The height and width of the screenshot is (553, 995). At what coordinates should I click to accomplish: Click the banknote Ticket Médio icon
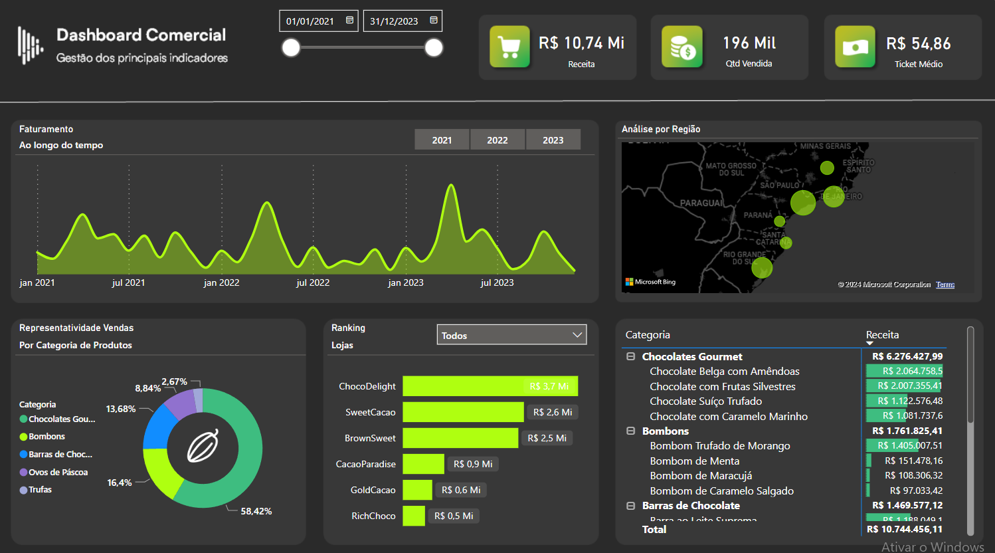[855, 47]
